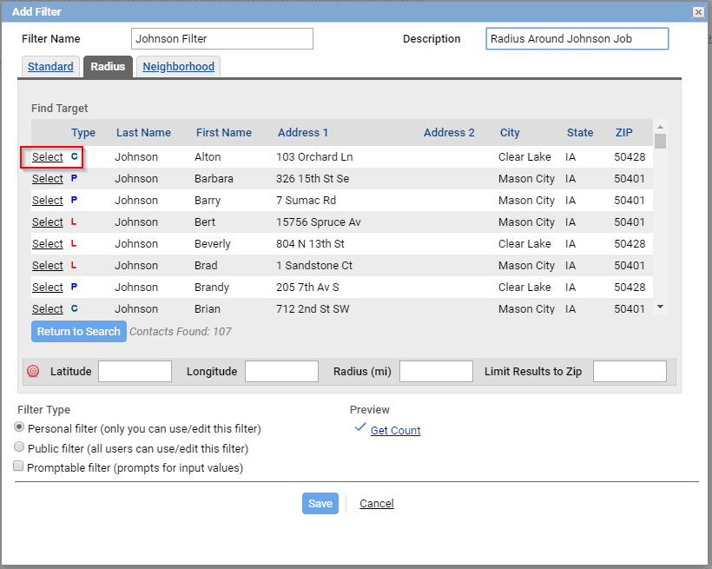The height and width of the screenshot is (569, 712).
Task: Cancel adding the filter
Action: click(377, 503)
